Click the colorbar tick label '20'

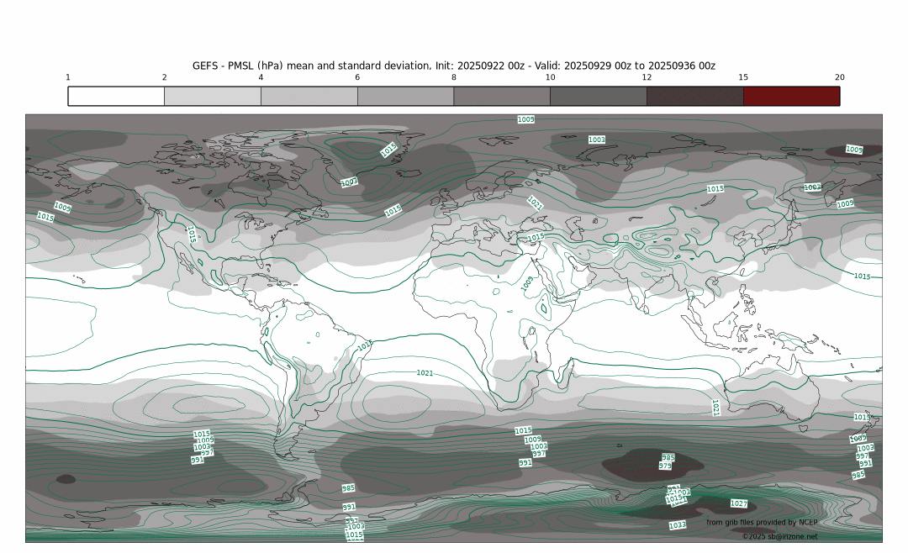click(x=839, y=77)
